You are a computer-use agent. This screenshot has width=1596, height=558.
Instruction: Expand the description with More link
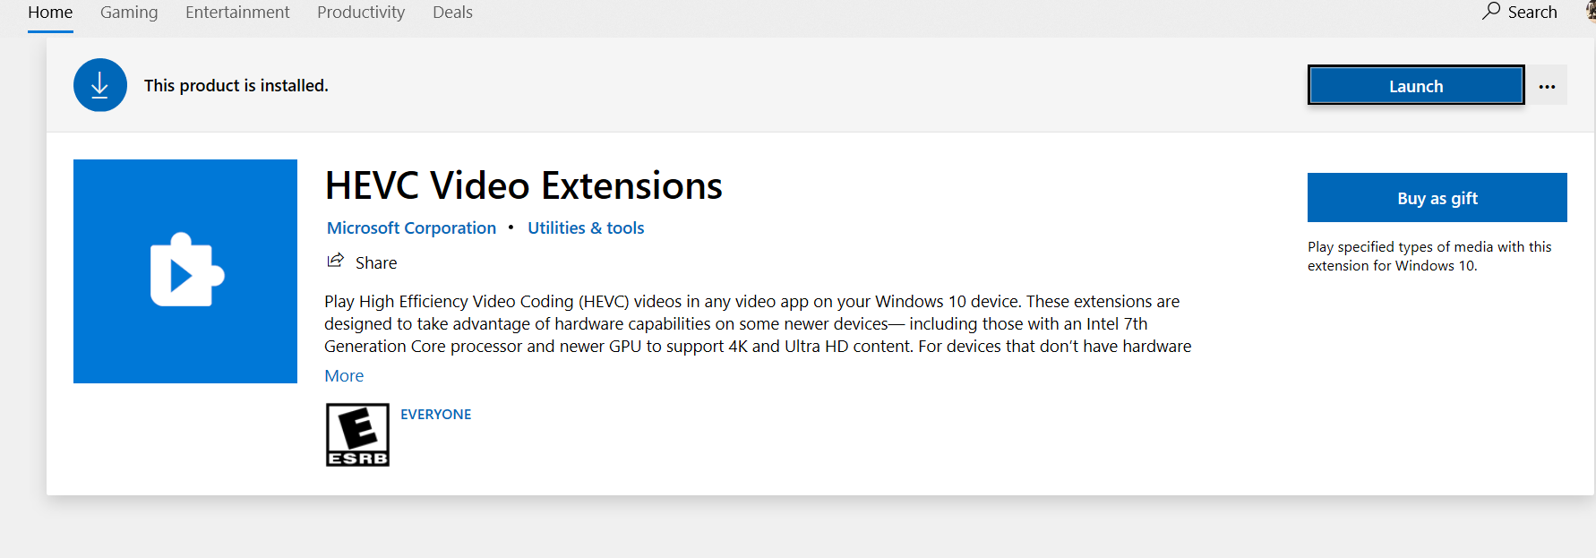click(x=344, y=376)
